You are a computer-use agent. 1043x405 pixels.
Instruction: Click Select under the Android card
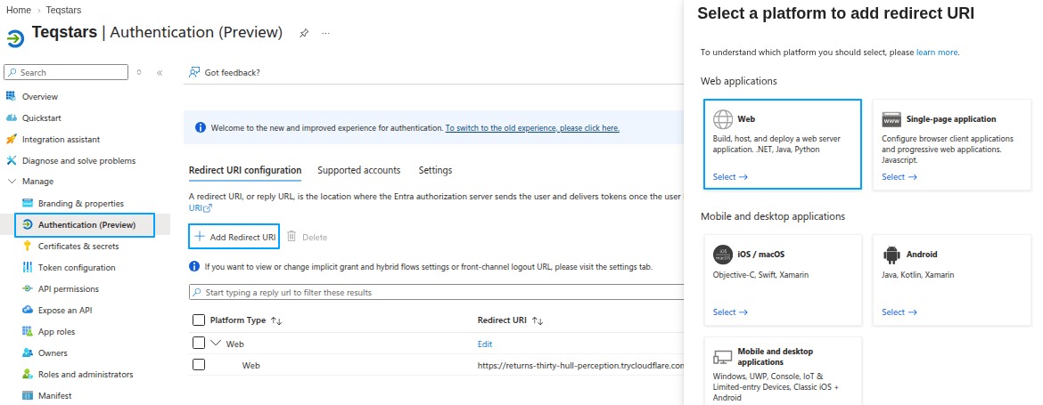[899, 312]
